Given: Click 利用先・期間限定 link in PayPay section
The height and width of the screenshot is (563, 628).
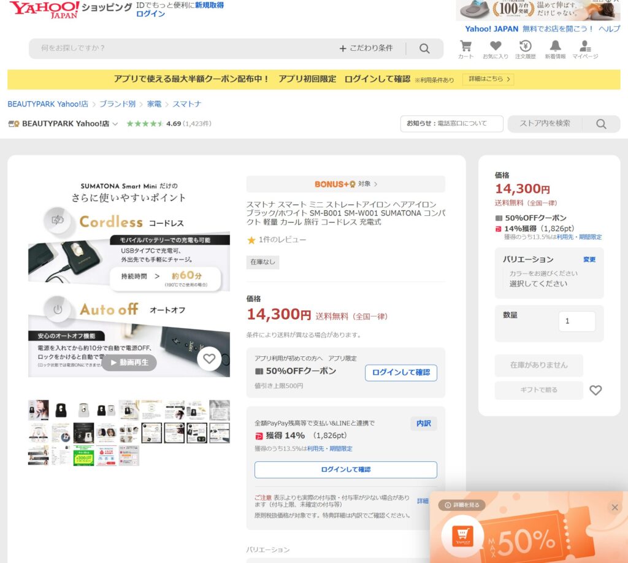Looking at the screenshot, I should pos(329,449).
